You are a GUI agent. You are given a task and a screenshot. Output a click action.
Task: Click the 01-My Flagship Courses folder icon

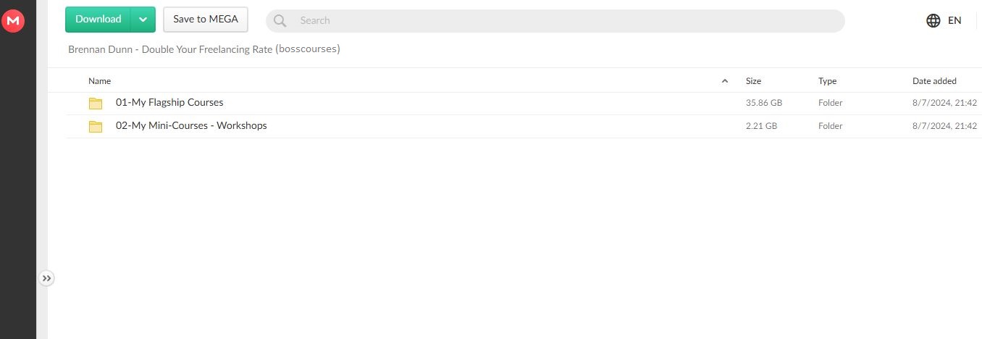click(96, 103)
